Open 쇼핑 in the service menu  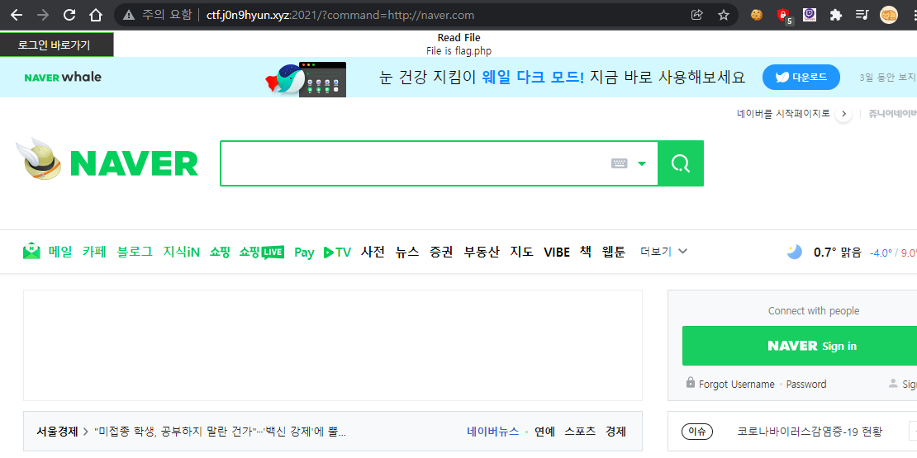click(x=220, y=252)
